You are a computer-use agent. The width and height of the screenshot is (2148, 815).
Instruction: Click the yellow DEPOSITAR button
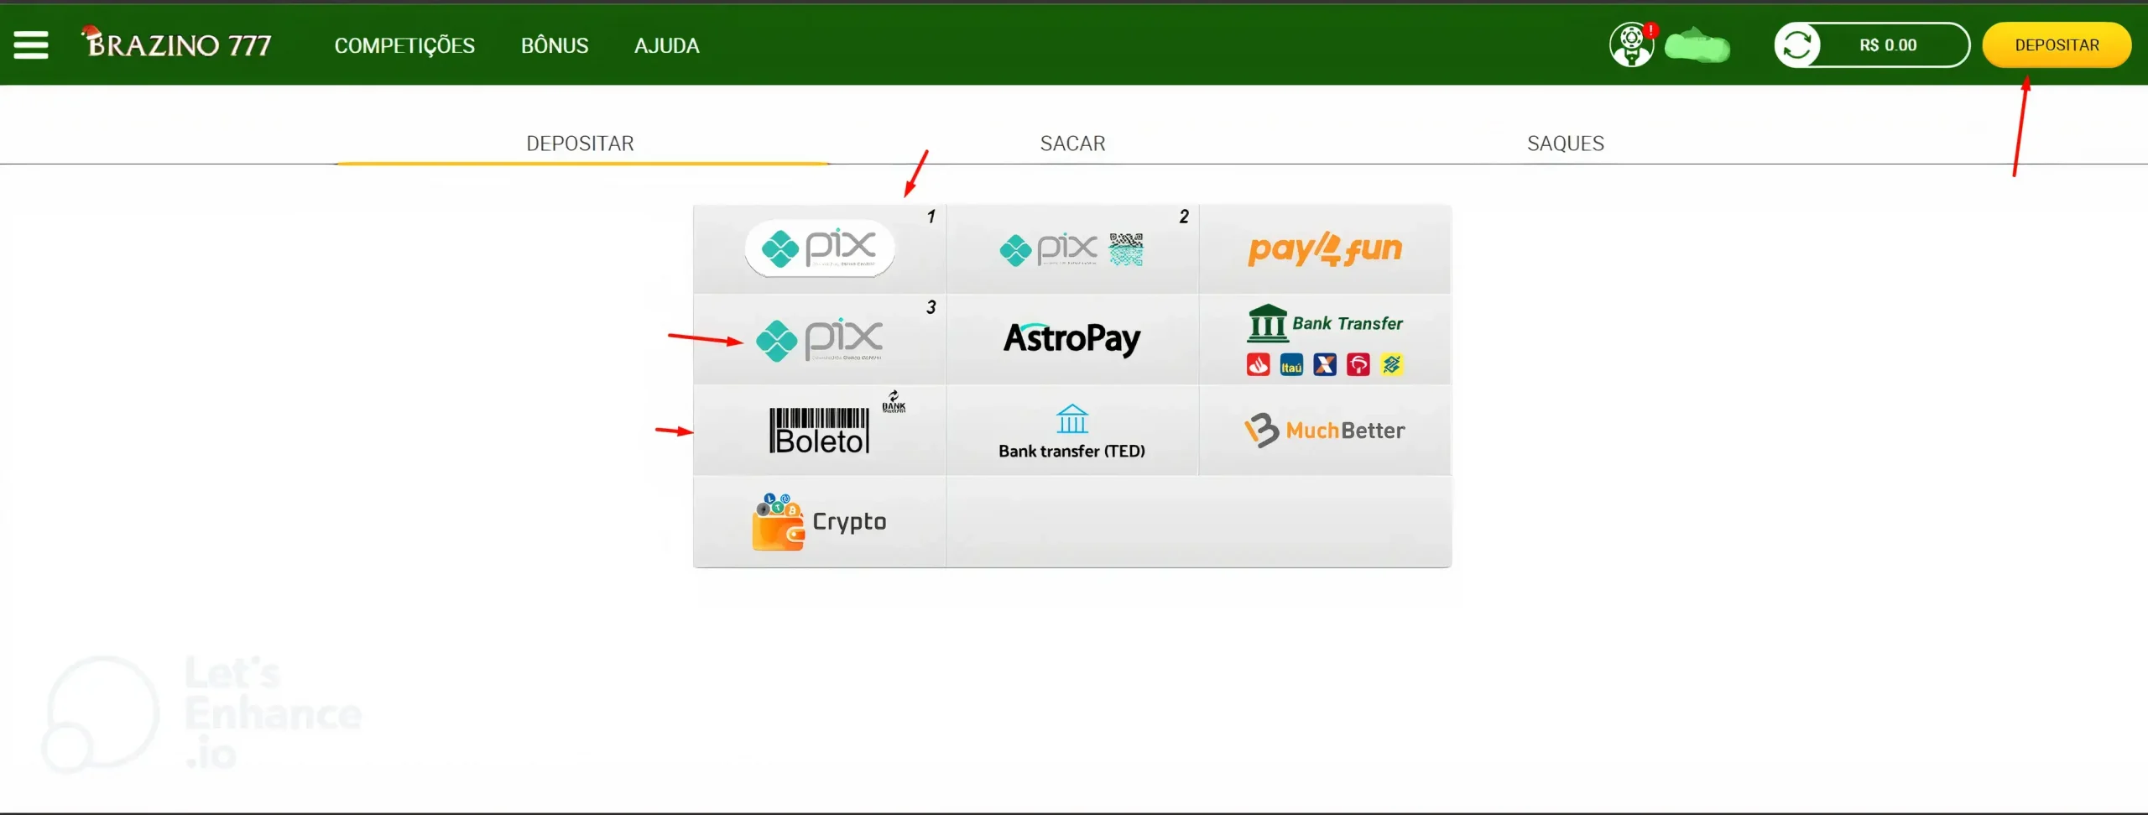(x=2057, y=45)
